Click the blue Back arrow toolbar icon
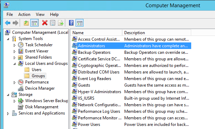 [x=8, y=23]
